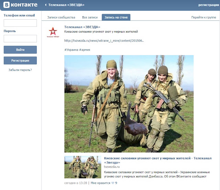The image size is (220, 190).
Task: Click the регистрация link in the header
Action: point(209,5)
